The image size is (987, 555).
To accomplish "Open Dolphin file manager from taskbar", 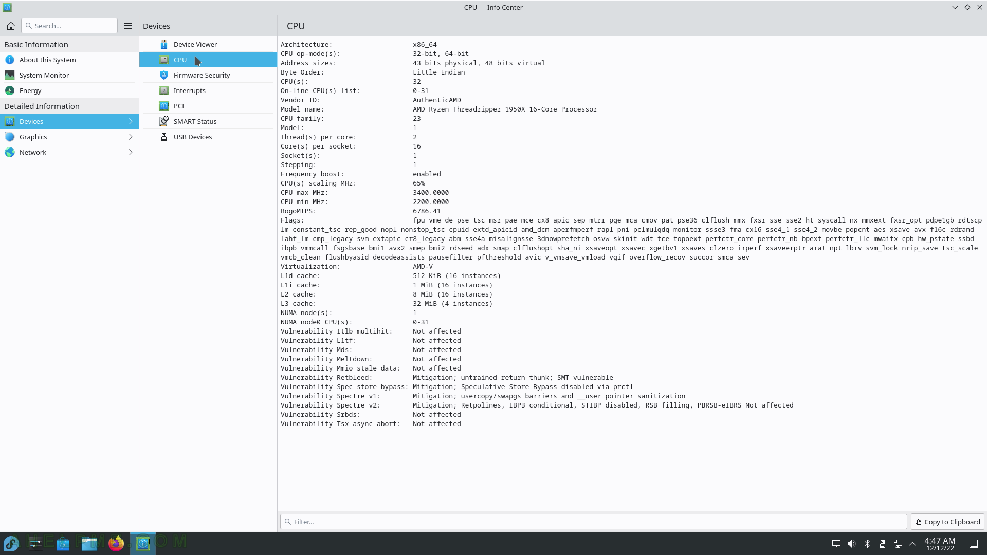I will (89, 543).
